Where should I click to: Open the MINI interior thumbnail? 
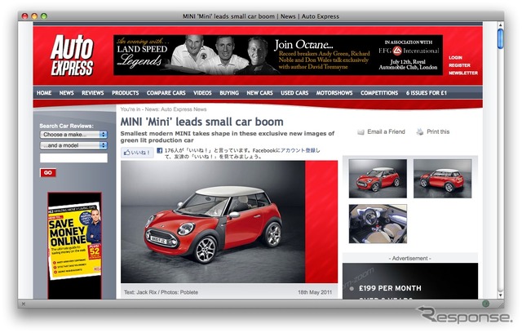378,224
